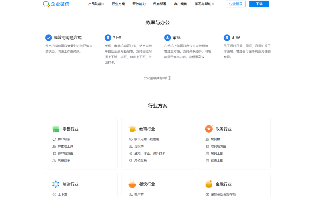Open the 客户朋友圈 link under 零售行业
The image size is (310, 197).
click(65, 153)
